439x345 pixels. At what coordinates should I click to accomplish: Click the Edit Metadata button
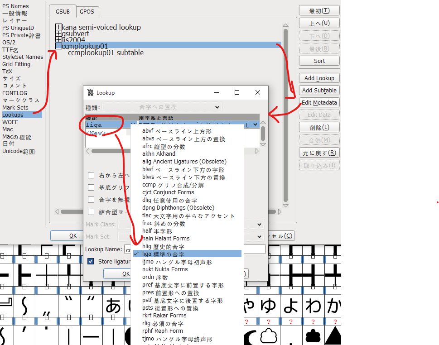pyautogui.click(x=319, y=102)
